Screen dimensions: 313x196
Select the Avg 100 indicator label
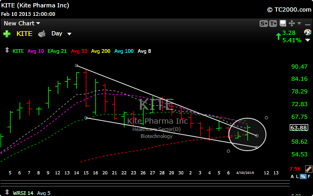(x=124, y=51)
